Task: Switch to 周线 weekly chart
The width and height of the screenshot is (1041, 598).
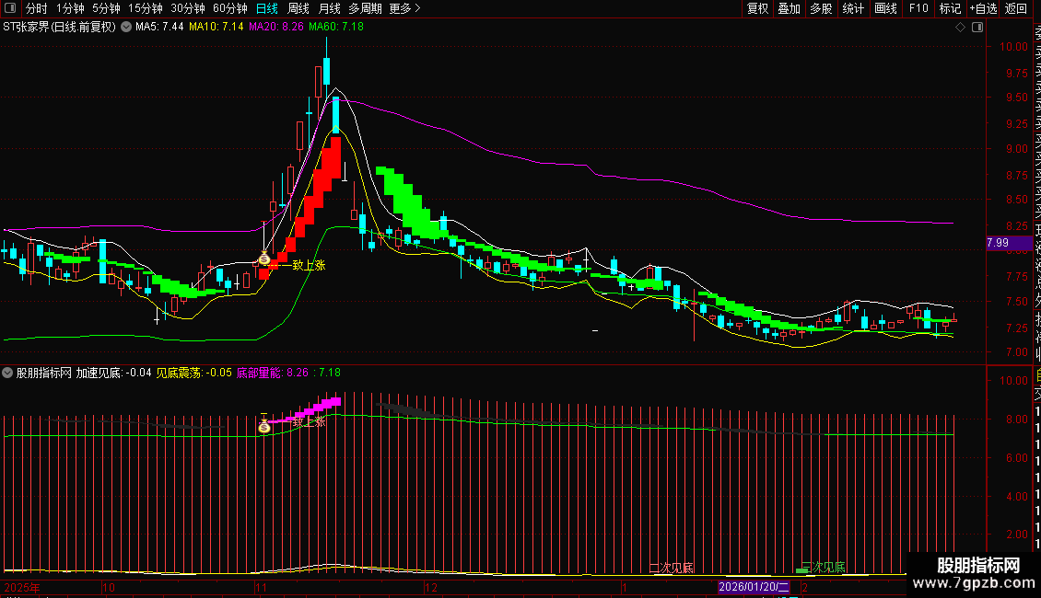Action: click(298, 8)
